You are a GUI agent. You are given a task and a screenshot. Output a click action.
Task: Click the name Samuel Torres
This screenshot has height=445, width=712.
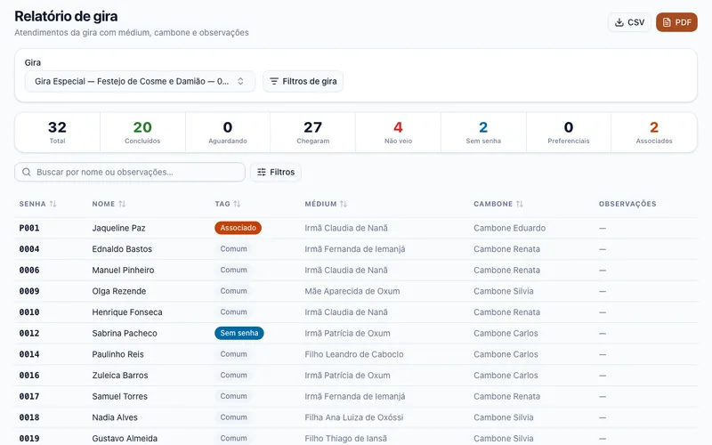point(119,396)
